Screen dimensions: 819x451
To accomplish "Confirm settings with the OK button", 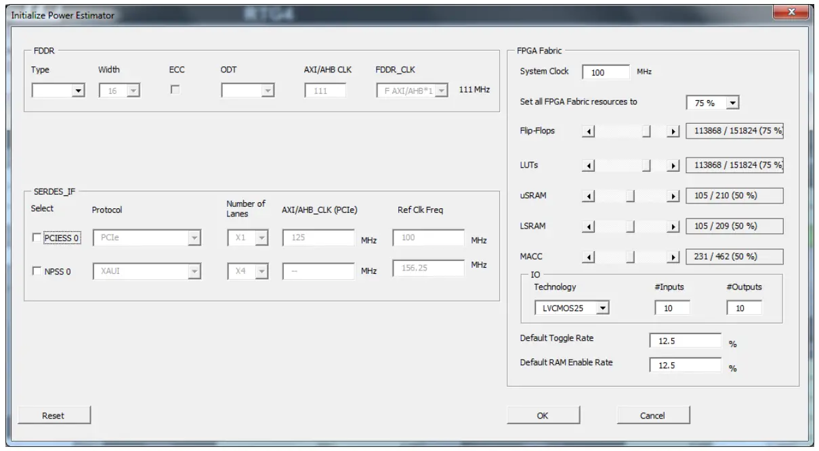I will tap(541, 415).
